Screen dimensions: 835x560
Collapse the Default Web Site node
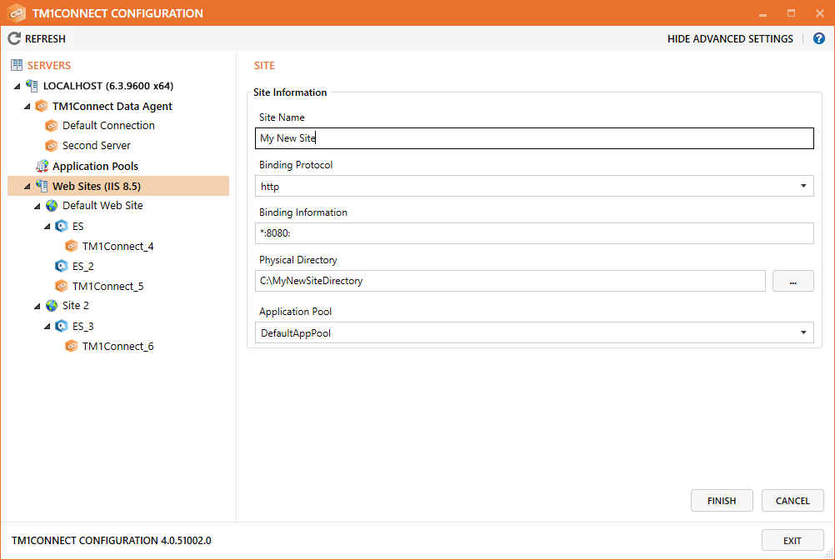(37, 206)
